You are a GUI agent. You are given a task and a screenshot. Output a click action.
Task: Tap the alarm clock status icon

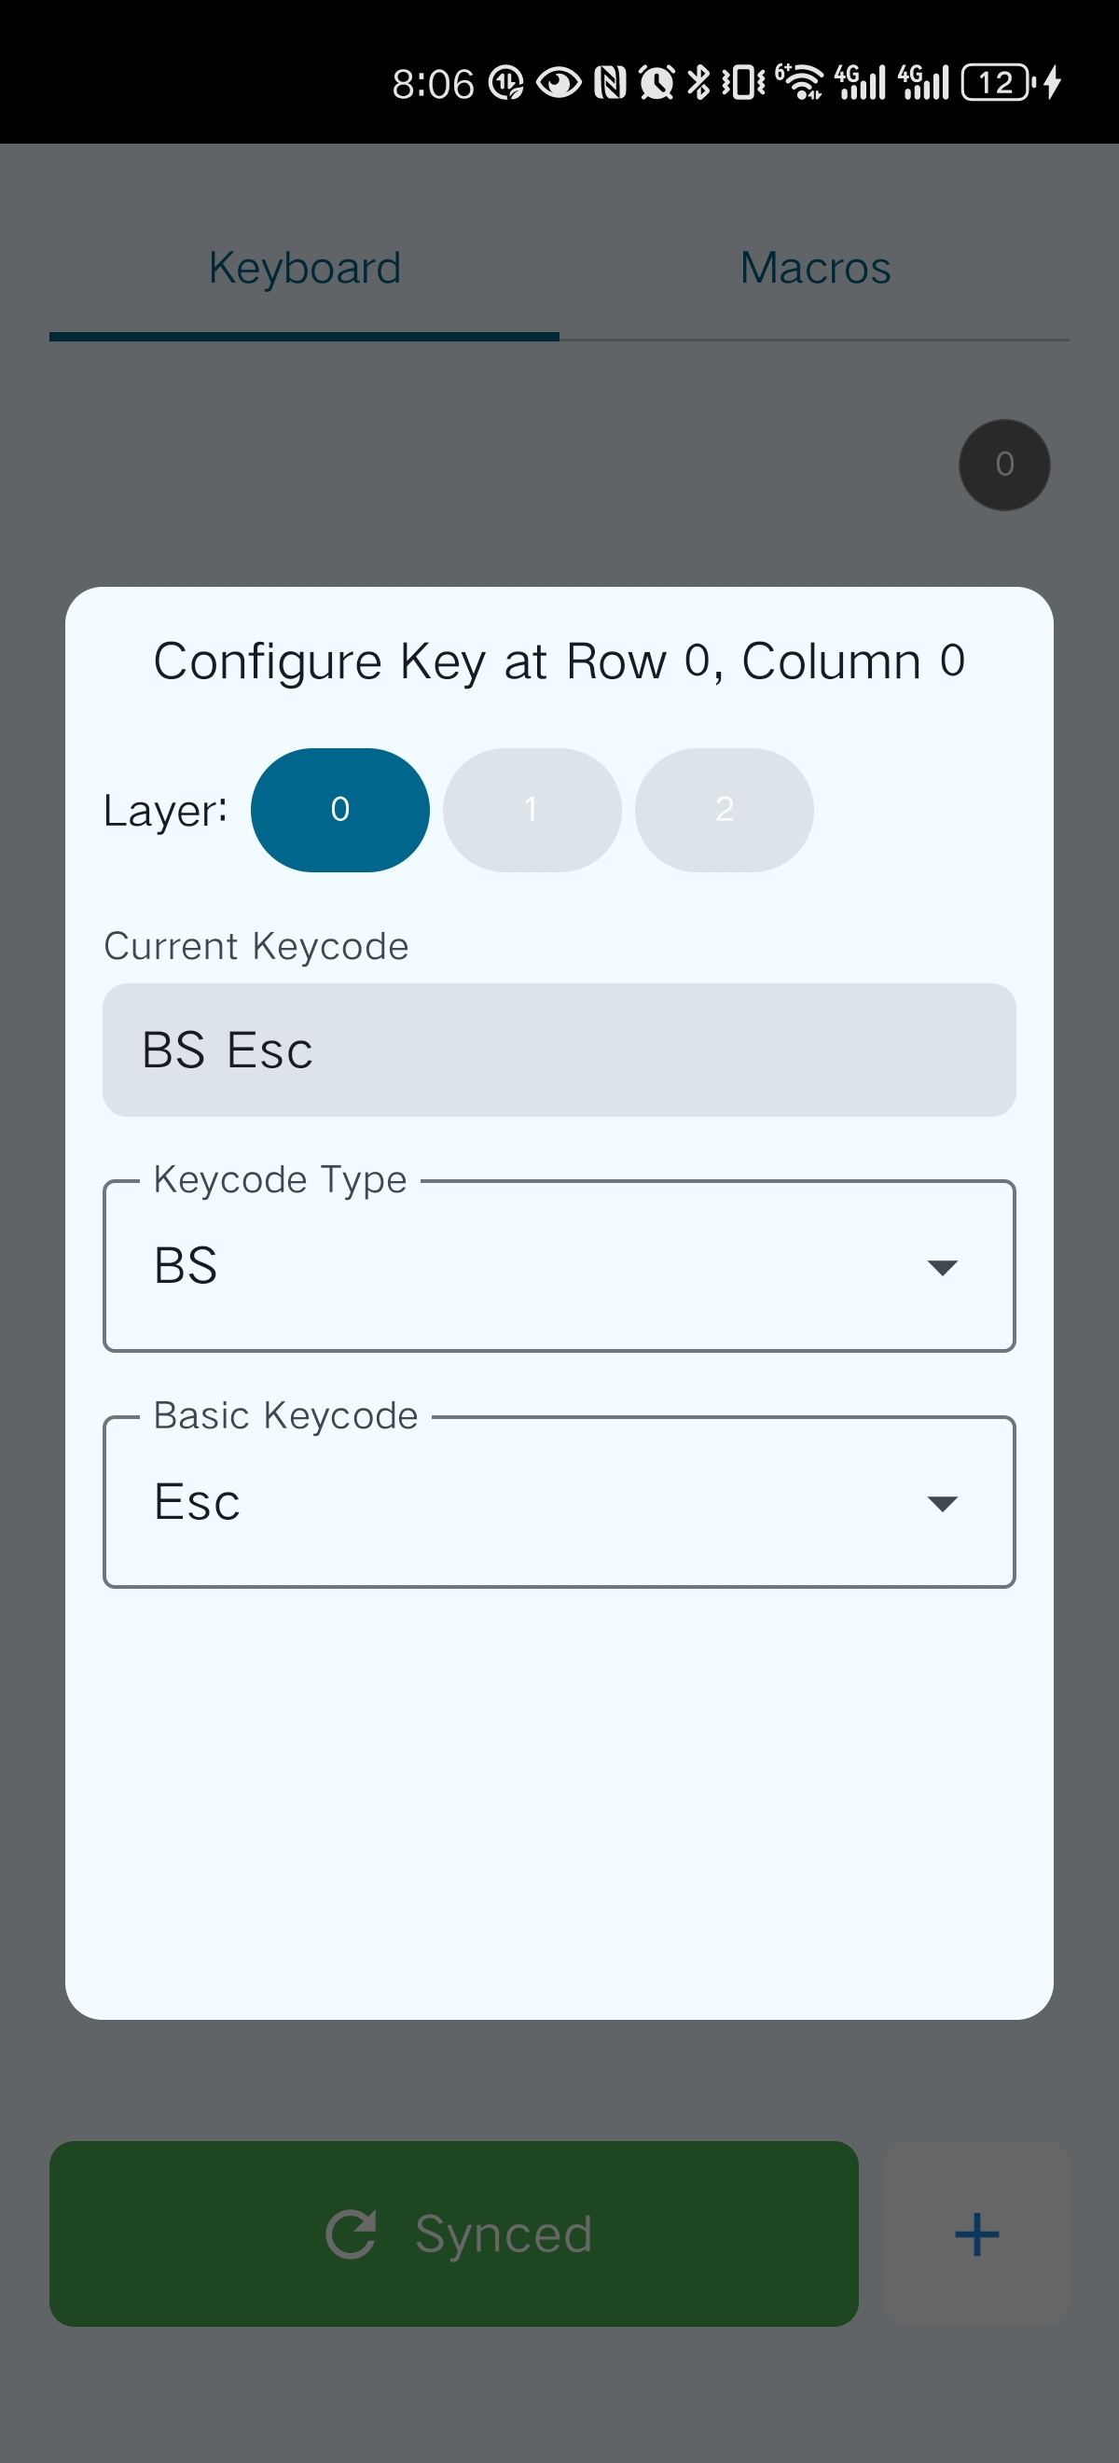pyautogui.click(x=656, y=82)
